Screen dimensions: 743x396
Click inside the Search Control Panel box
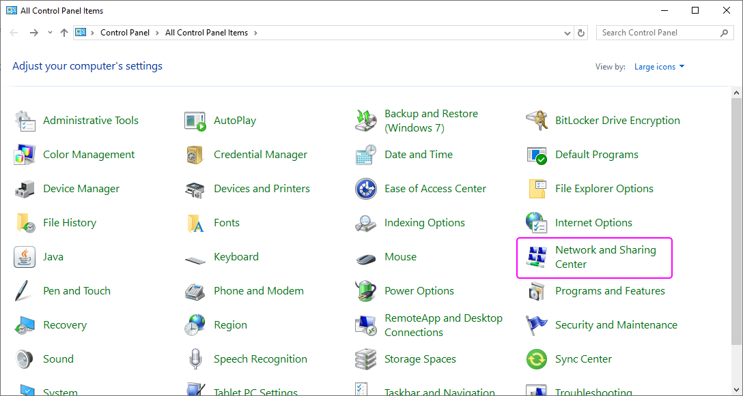pos(656,33)
